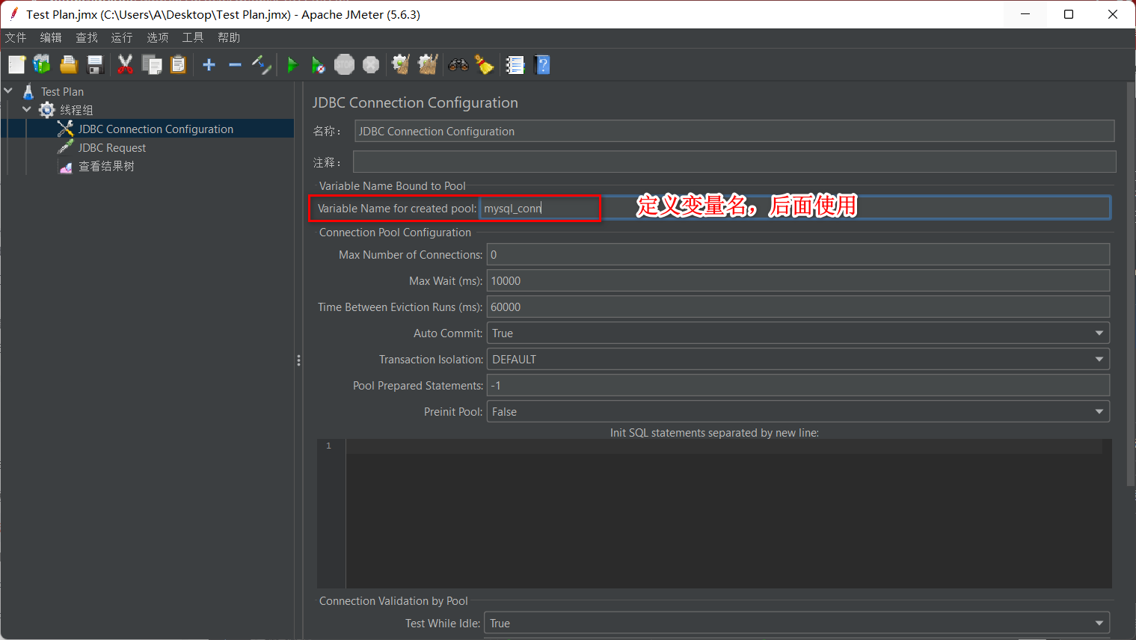
Task: Open the 运行 menu
Action: 122,37
